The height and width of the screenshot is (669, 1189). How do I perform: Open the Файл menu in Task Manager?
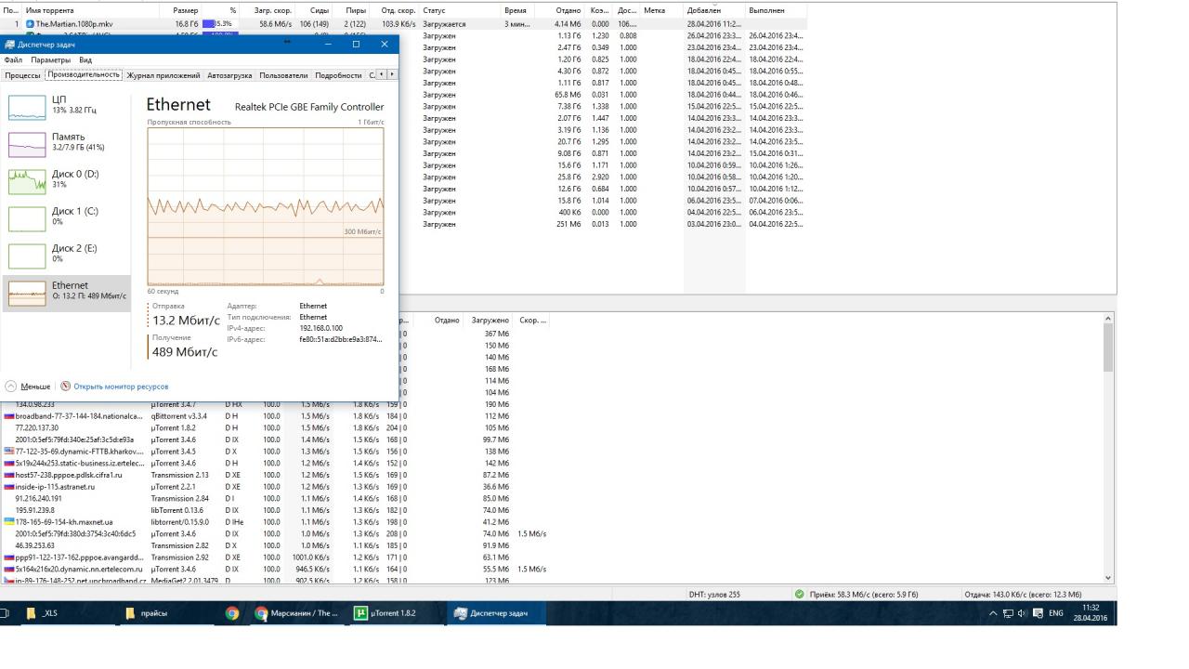pos(13,60)
